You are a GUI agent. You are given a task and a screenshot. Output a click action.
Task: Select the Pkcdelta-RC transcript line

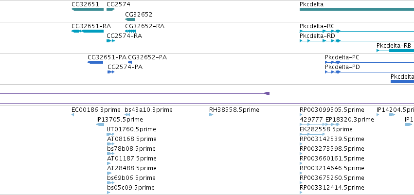tap(357, 31)
